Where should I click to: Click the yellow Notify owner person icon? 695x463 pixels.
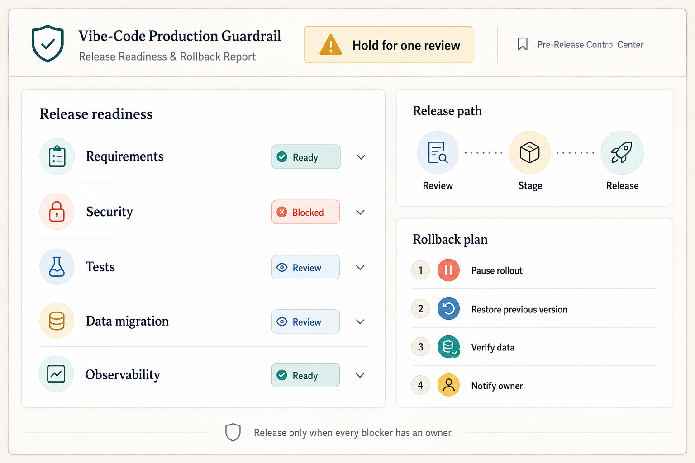[x=449, y=385]
